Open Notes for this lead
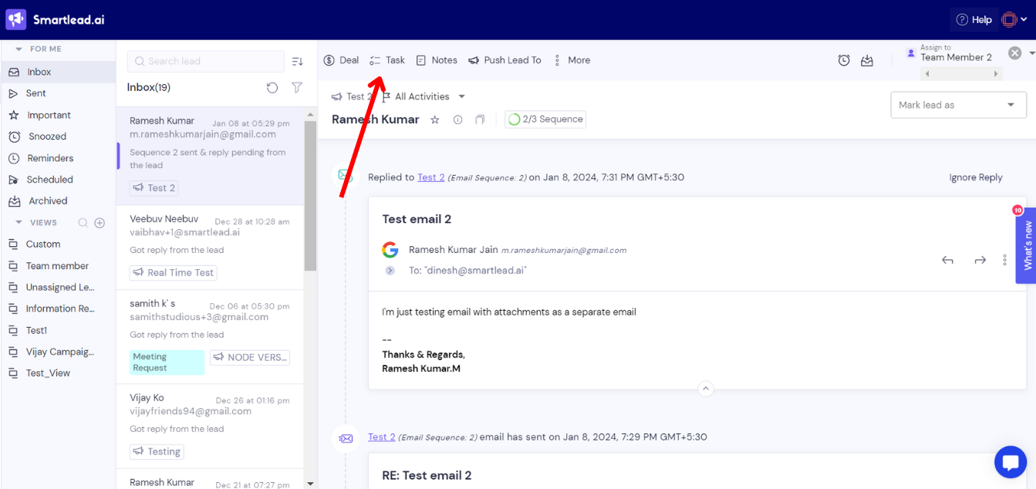Screen dimensions: 1036x489 tap(436, 59)
